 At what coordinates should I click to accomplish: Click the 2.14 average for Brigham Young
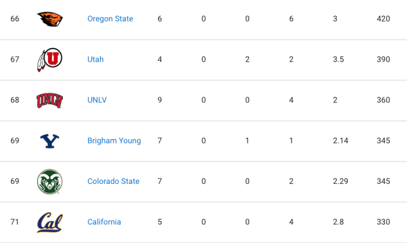tap(340, 141)
